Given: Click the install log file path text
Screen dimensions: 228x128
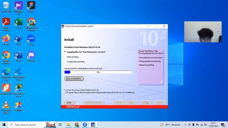Looking at the screenshot, I should [x=99, y=92].
